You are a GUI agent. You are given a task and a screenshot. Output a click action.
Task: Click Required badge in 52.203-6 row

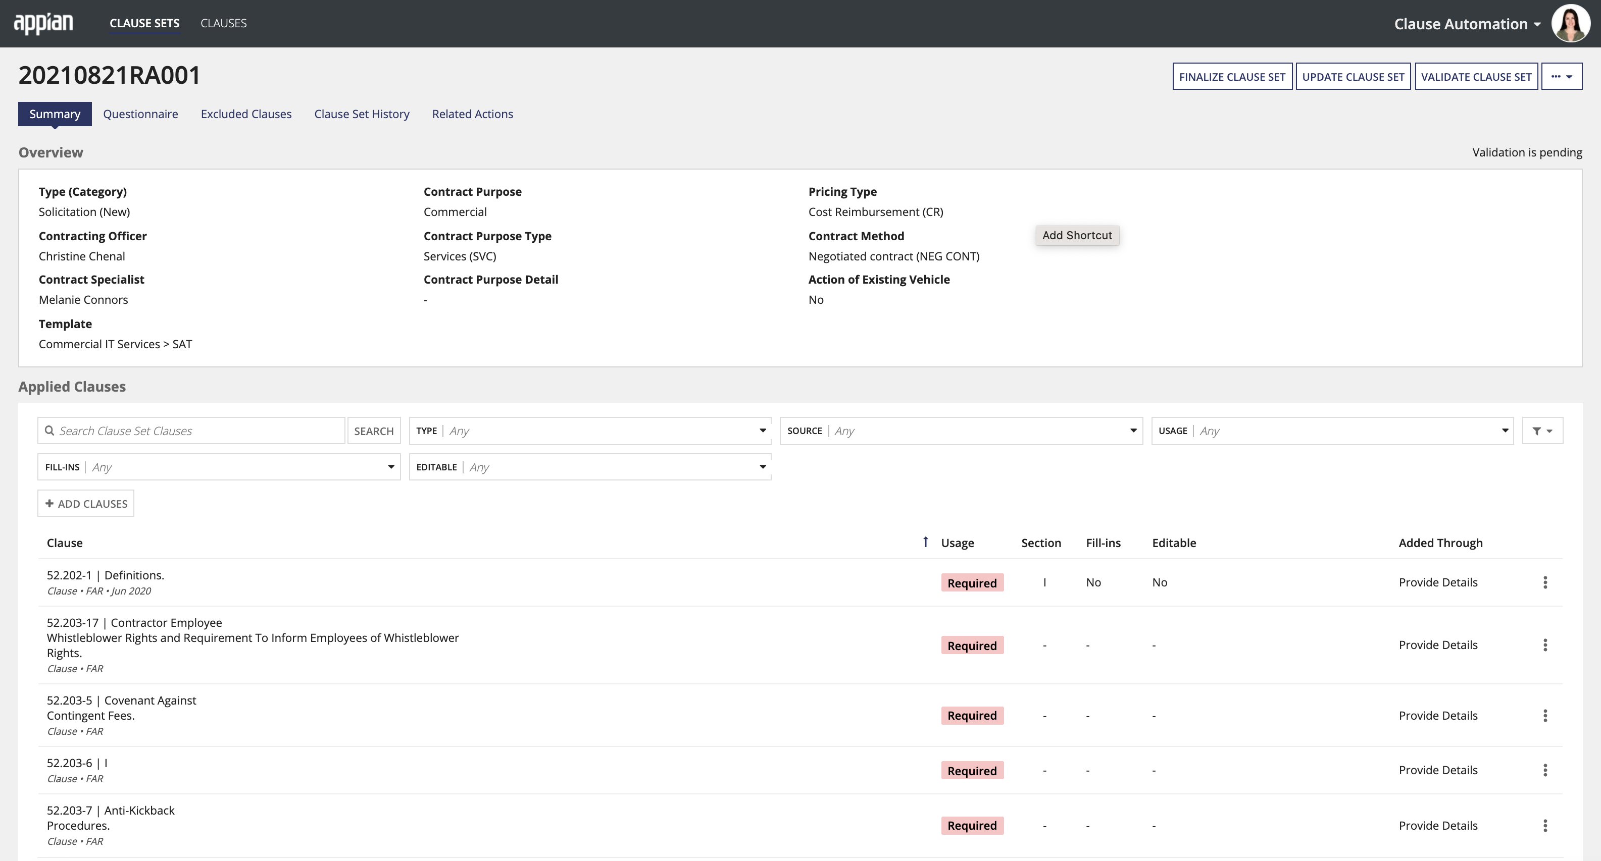click(972, 770)
